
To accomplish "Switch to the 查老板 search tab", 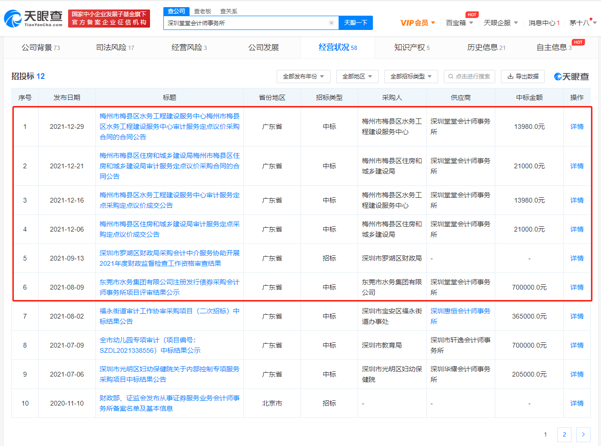I will tap(202, 11).
